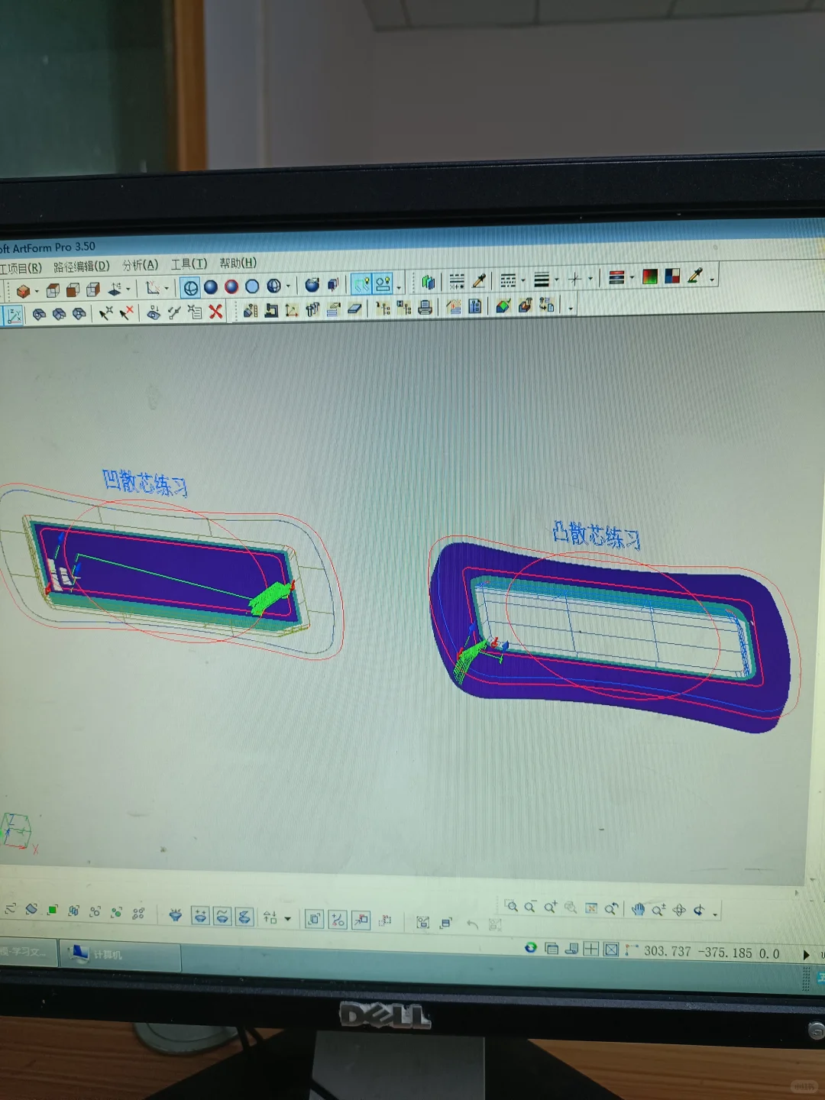Click the green-blue circular refresh status icon
825x1100 pixels.
click(531, 947)
